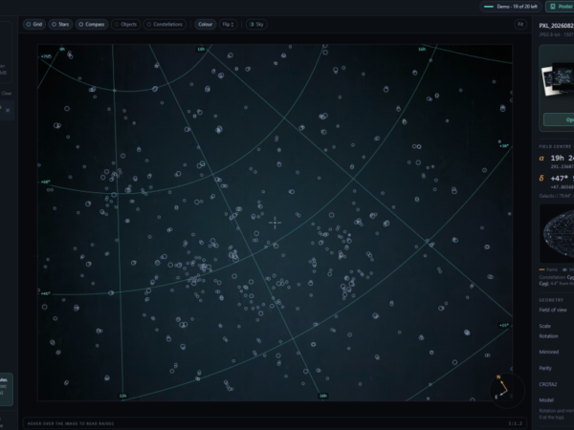Click the Scale label in Geometry

coord(544,326)
